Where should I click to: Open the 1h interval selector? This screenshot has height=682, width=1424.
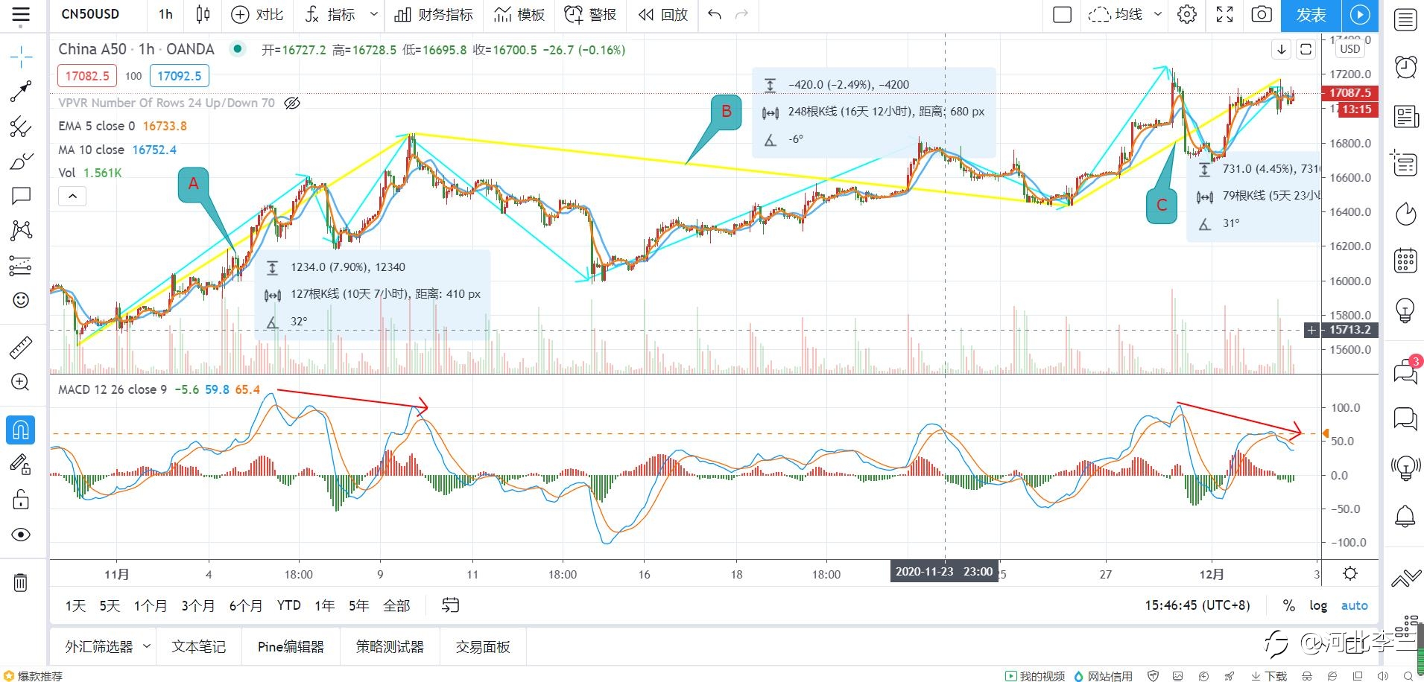coord(165,14)
